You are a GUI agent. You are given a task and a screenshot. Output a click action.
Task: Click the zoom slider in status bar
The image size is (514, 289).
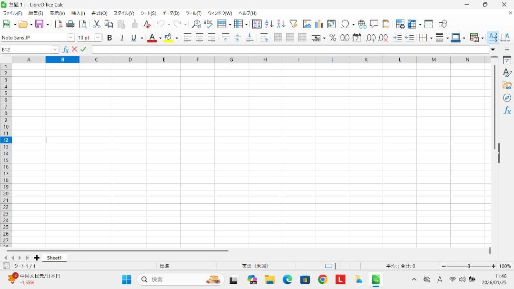click(468, 266)
